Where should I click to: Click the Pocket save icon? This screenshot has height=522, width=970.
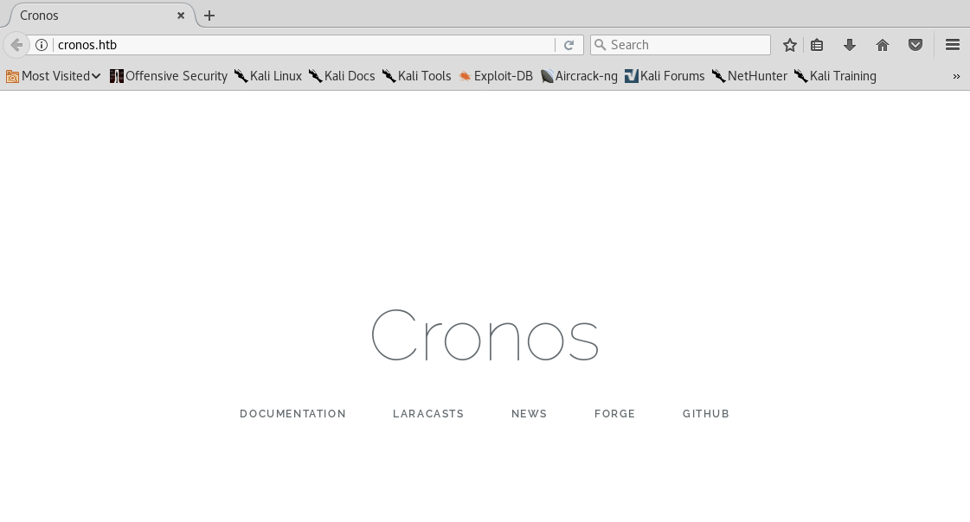(x=915, y=45)
